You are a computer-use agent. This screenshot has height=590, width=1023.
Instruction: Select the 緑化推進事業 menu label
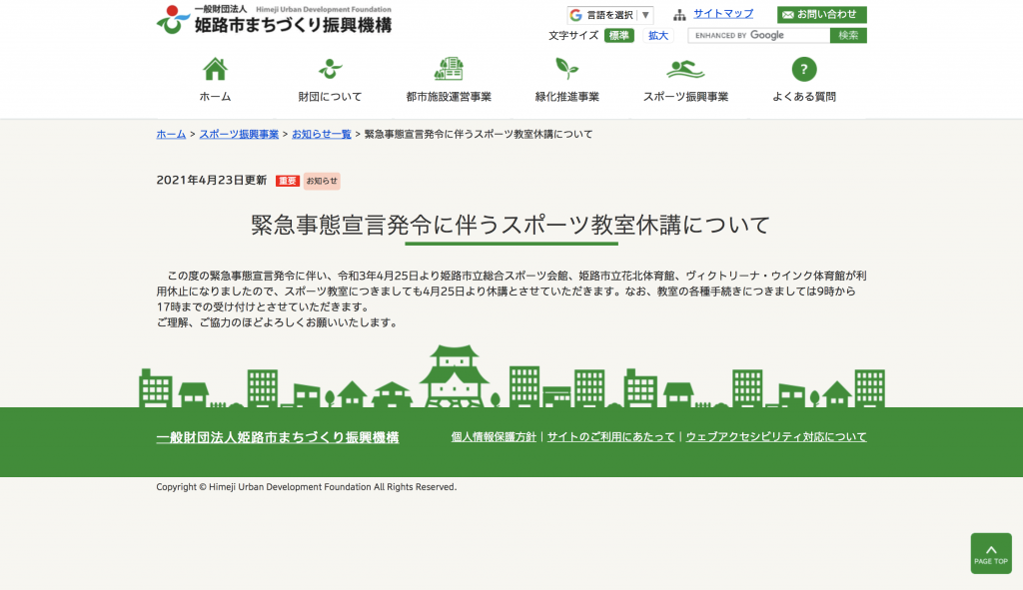tap(566, 97)
